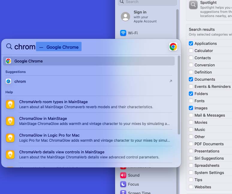Image resolution: width=232 pixels, height=194 pixels.
Task: Enable the Spreadsheets checkbox
Action: tap(191, 165)
